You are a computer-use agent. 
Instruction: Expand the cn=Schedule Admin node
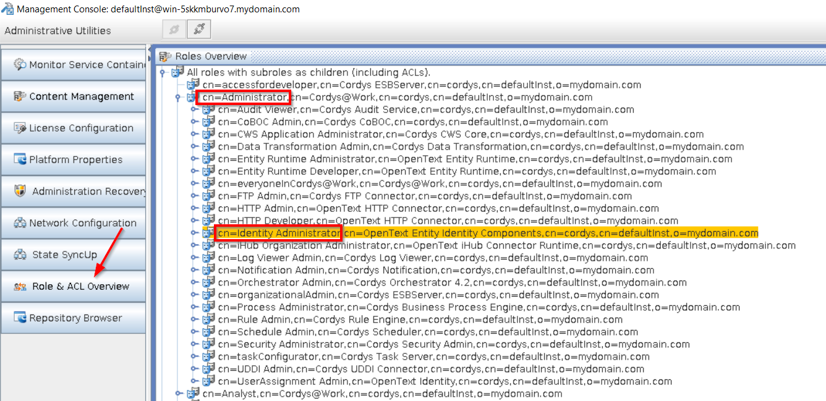point(195,332)
